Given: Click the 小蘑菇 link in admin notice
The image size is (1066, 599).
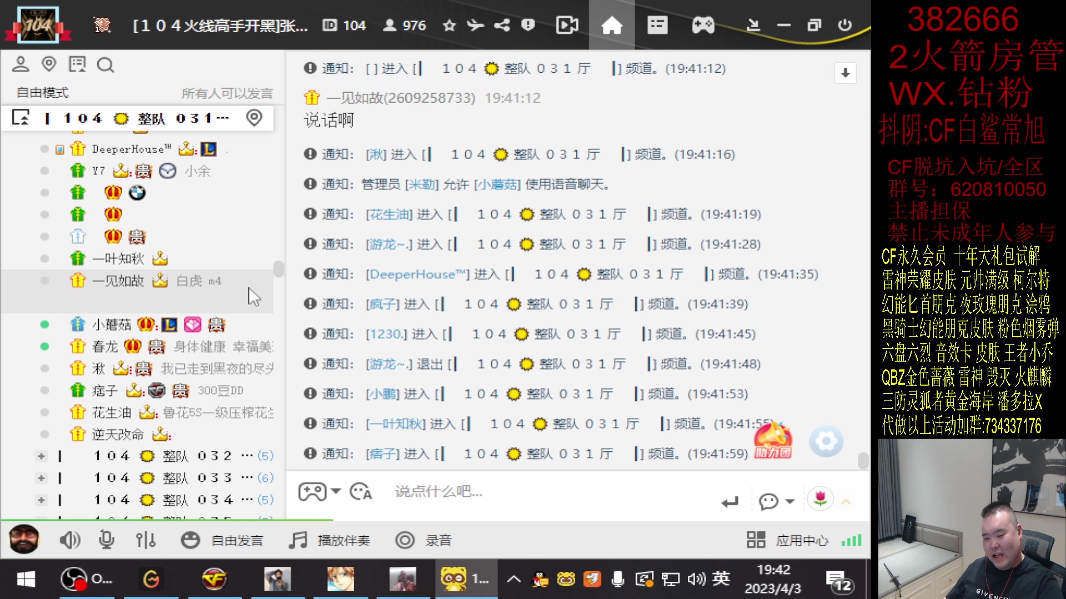Looking at the screenshot, I should click(497, 184).
